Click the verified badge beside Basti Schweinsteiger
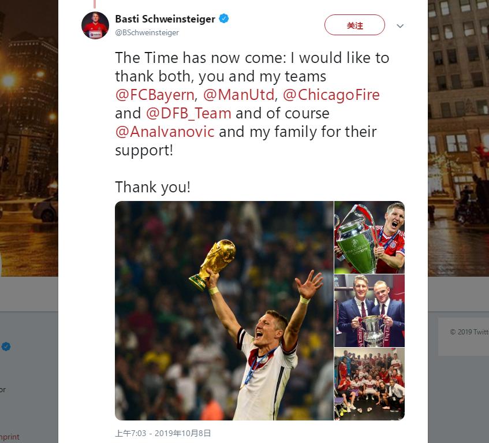Image resolution: width=489 pixels, height=443 pixels. click(x=223, y=19)
